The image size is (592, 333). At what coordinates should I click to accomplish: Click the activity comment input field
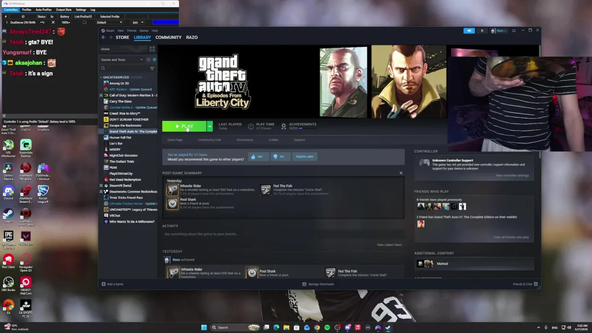[283, 234]
